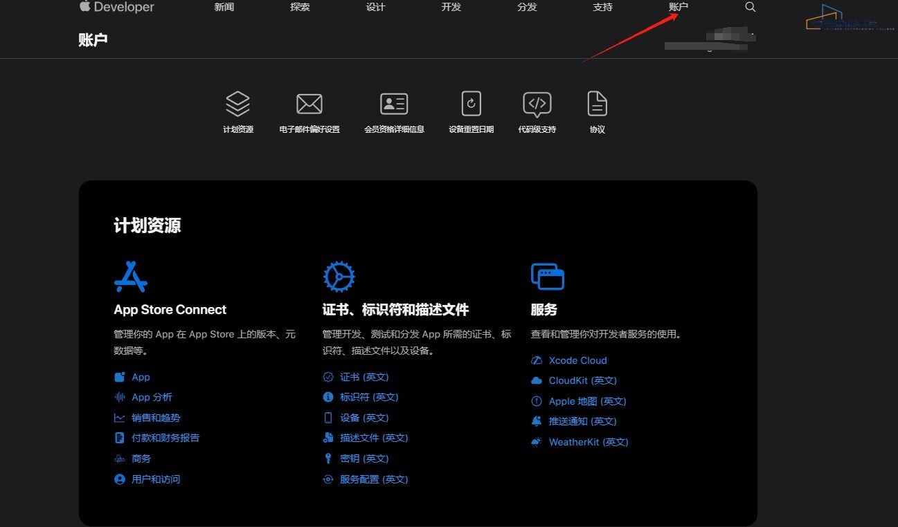Click the Xcode Cloud icon
This screenshot has height=527, width=898.
[x=537, y=360]
